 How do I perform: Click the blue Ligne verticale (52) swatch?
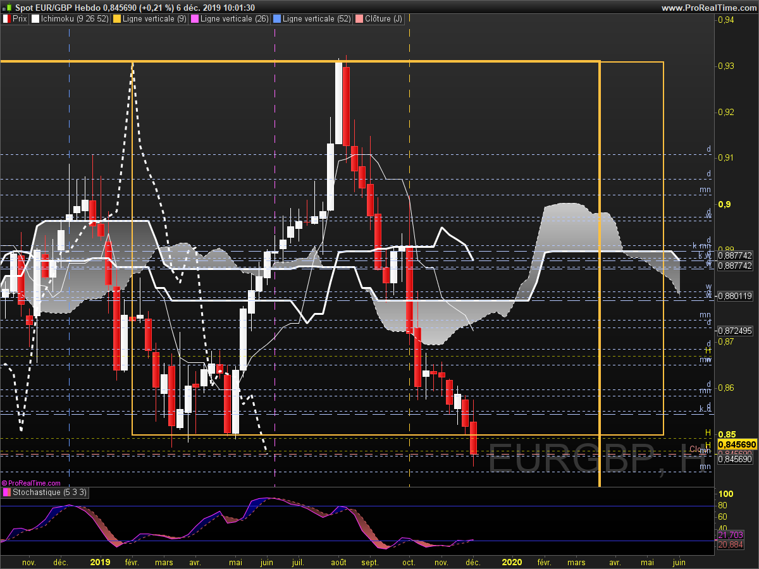pyautogui.click(x=276, y=19)
